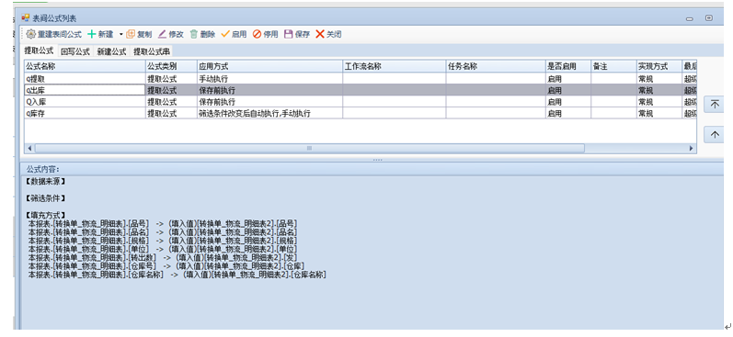Image resolution: width=733 pixels, height=337 pixels.
Task: Click the 任务名称 column header
Action: click(496, 66)
